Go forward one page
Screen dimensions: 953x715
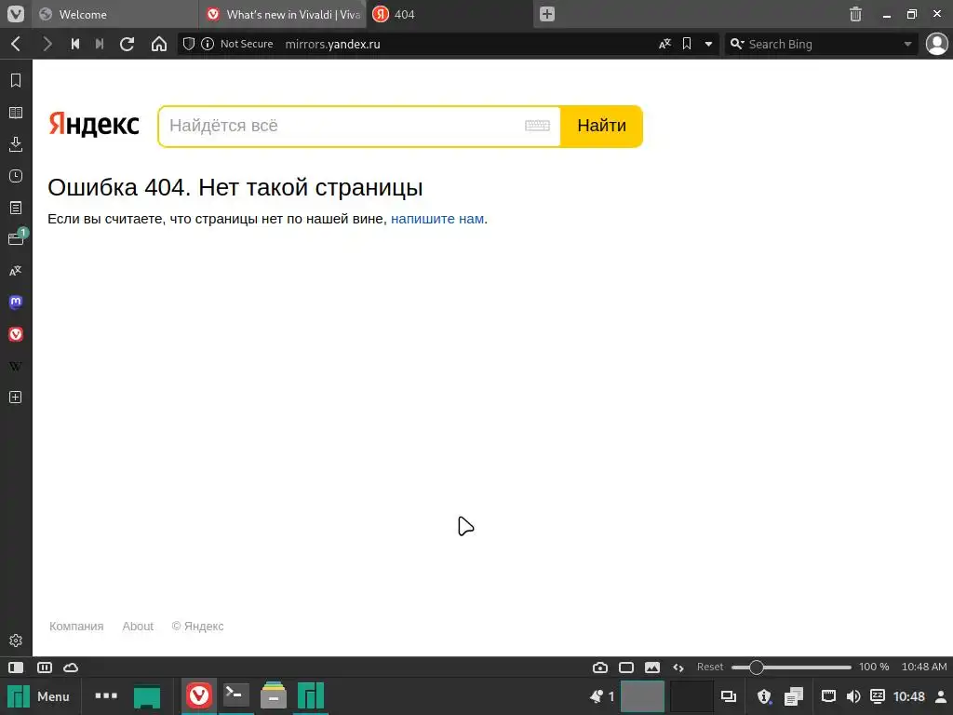(x=47, y=44)
